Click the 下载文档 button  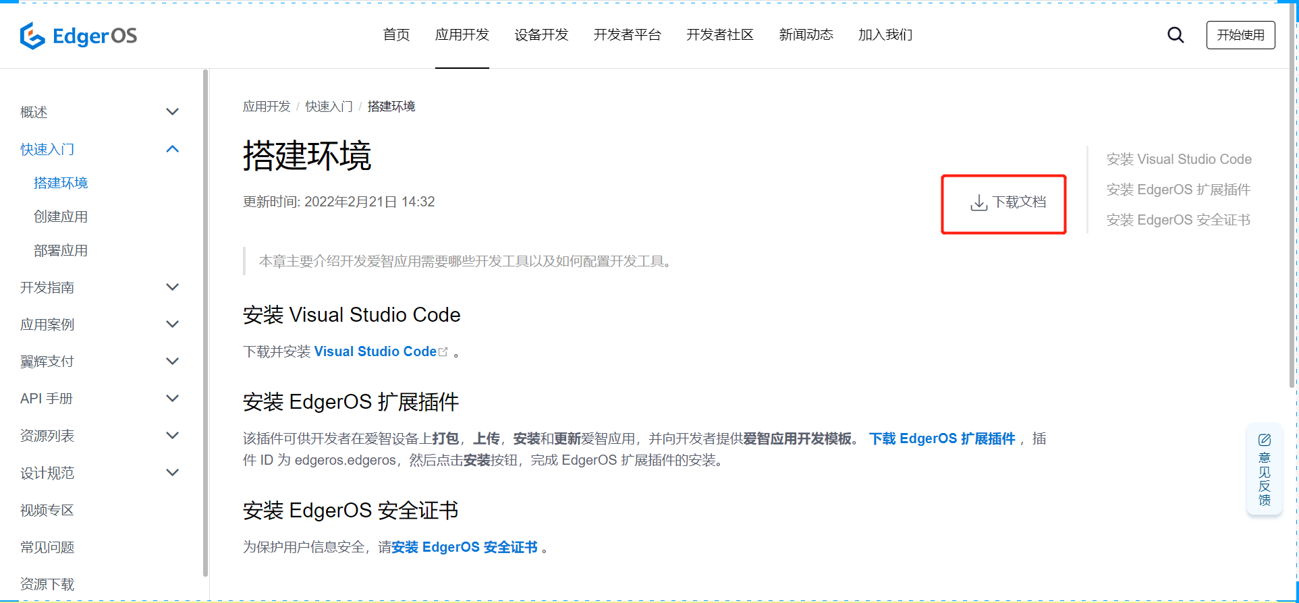1010,202
